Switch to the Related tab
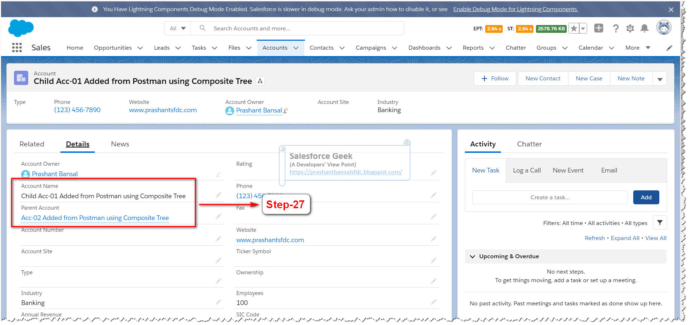Image resolution: width=689 pixels, height=325 pixels. 32,144
